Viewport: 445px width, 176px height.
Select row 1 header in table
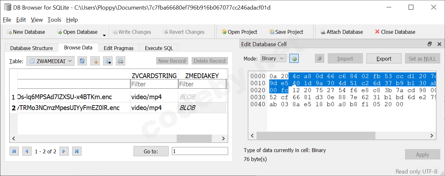point(13,97)
